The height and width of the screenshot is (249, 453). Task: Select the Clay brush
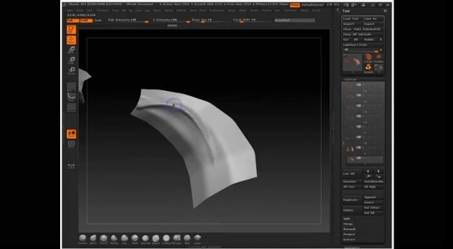[125, 239]
